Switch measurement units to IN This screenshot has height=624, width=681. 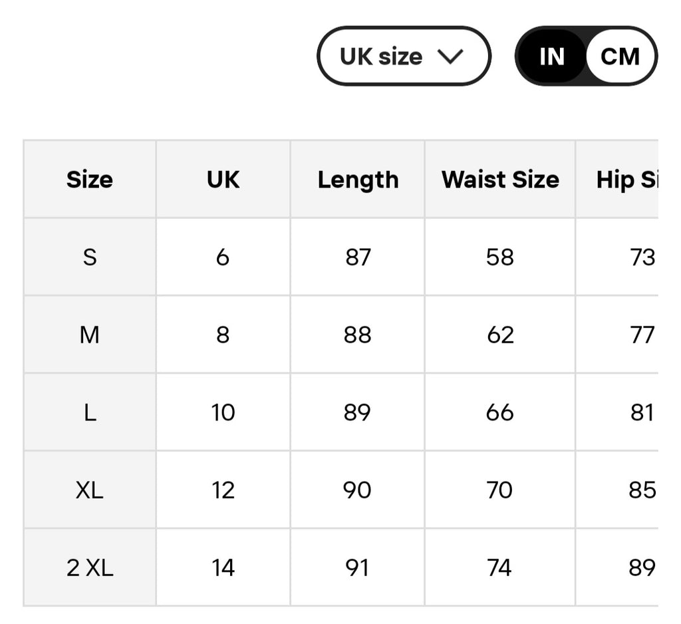(551, 57)
